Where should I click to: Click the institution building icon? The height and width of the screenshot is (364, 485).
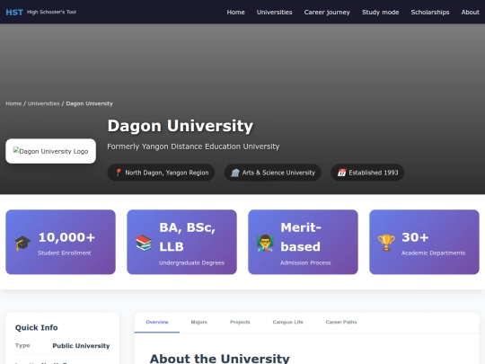[x=235, y=173]
